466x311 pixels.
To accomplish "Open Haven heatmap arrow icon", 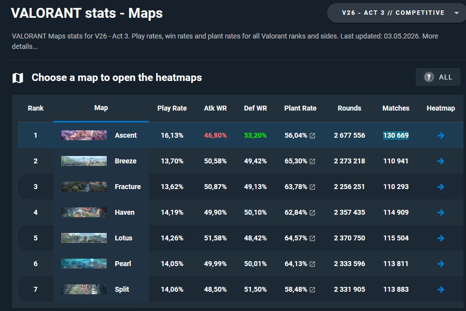I will tap(441, 212).
